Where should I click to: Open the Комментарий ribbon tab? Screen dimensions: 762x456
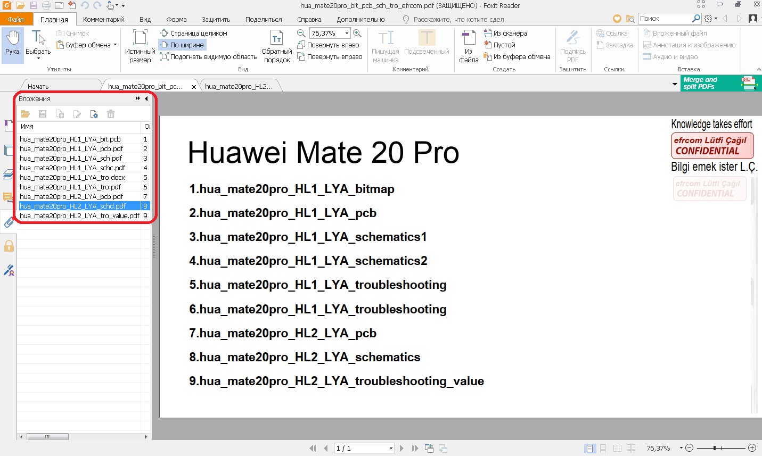pos(104,19)
